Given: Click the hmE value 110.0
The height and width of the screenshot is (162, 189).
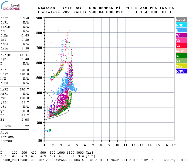Looking at the screenshot, I should [24, 98].
